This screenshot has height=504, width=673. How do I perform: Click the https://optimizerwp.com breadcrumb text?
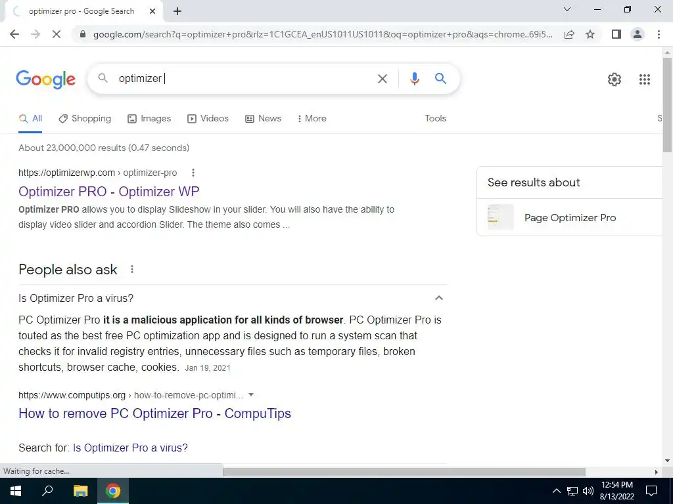66,173
